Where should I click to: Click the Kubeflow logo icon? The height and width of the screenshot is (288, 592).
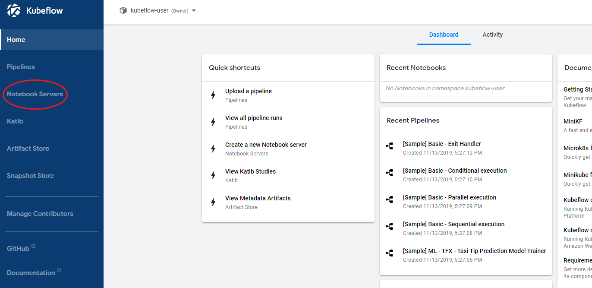click(x=14, y=10)
